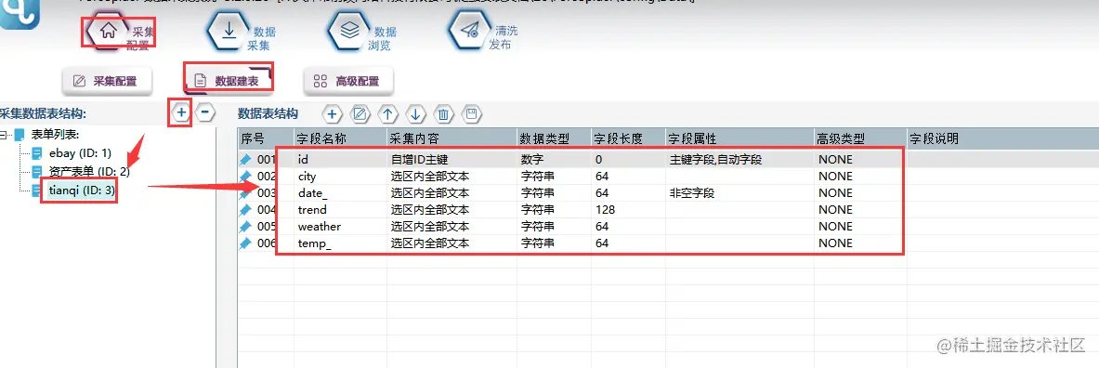Click the pin icon of row 003
This screenshot has width=1099, height=368.
(245, 192)
